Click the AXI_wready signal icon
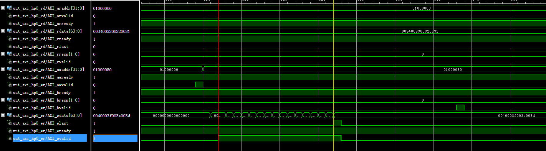The image size is (546, 151). 10,131
